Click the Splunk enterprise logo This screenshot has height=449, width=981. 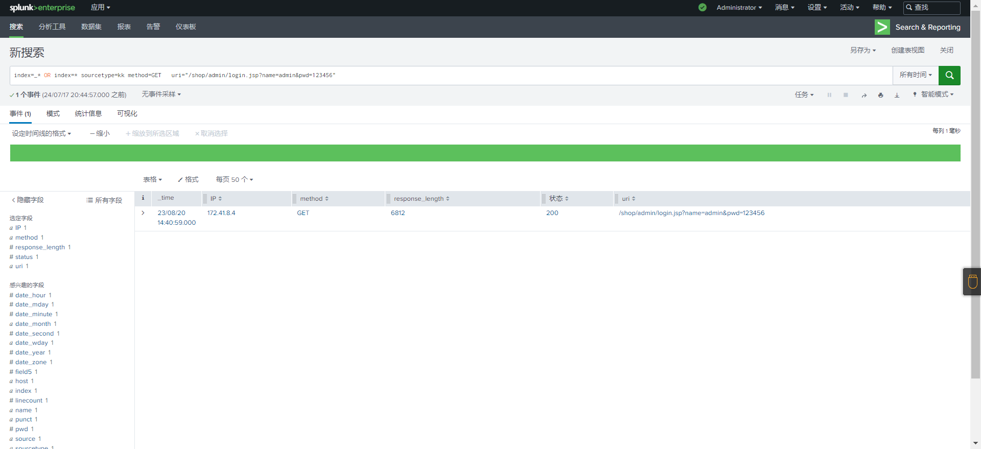click(x=42, y=8)
